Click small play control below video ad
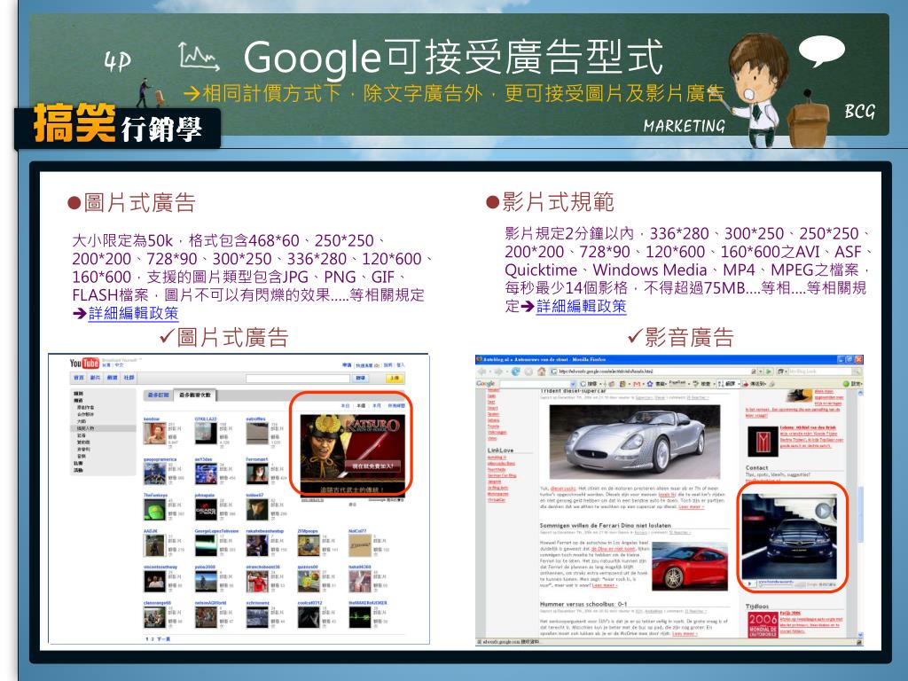This screenshot has height=681, width=908. tap(752, 583)
